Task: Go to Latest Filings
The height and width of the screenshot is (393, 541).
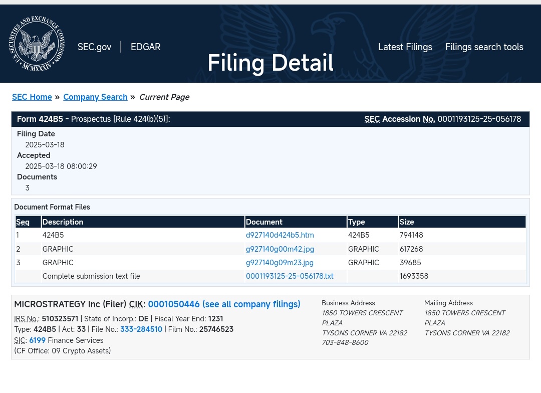Action: pos(405,47)
